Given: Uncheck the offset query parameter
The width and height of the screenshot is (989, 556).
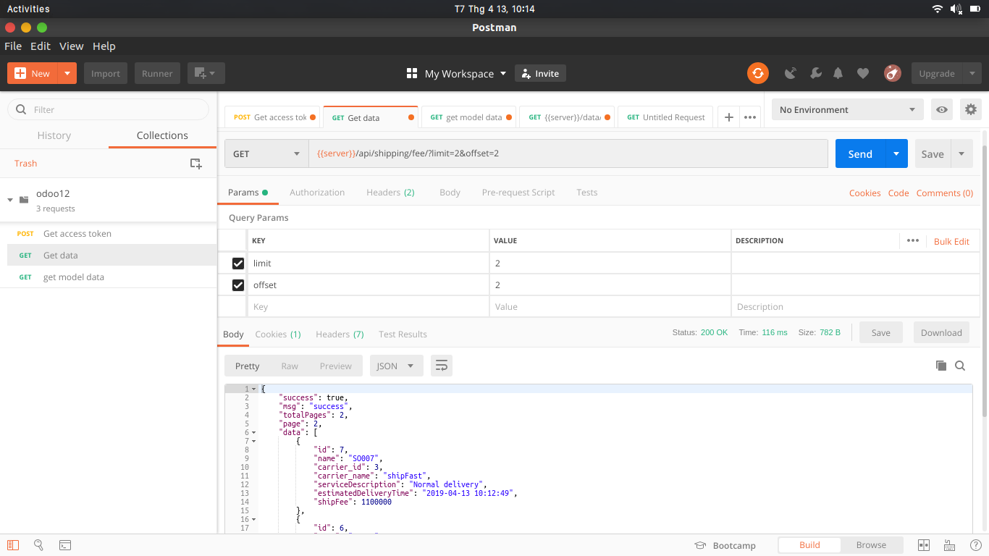Looking at the screenshot, I should (x=237, y=285).
